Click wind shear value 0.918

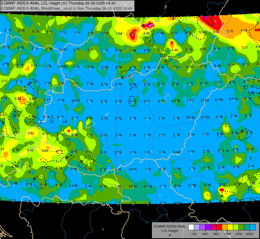[233, 99]
